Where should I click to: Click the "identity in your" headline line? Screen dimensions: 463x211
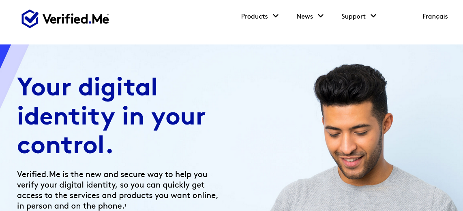tap(111, 117)
